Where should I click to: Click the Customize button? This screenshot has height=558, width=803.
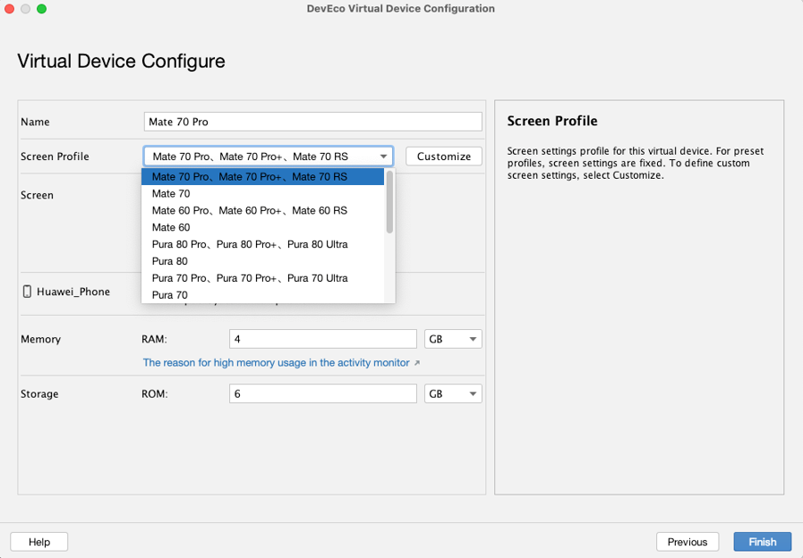(443, 156)
